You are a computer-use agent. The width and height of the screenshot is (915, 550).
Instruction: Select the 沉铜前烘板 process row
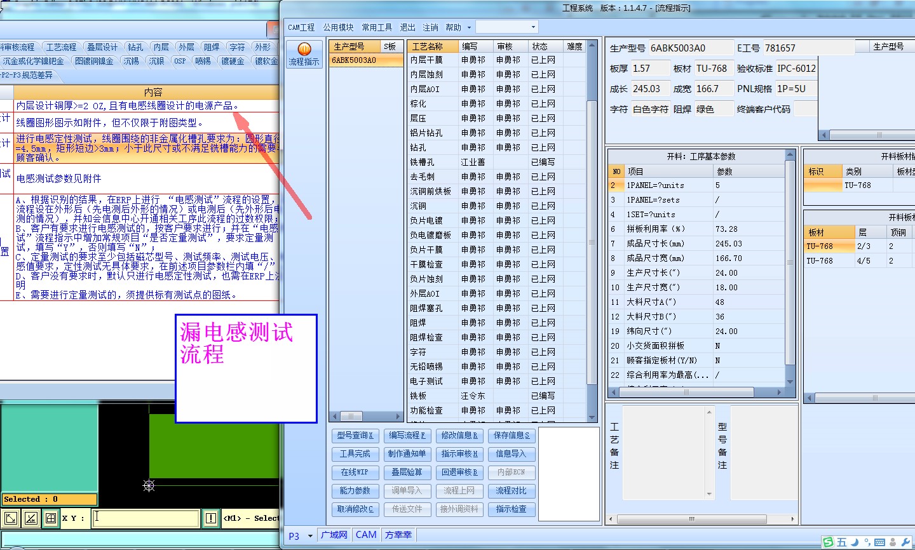point(496,191)
